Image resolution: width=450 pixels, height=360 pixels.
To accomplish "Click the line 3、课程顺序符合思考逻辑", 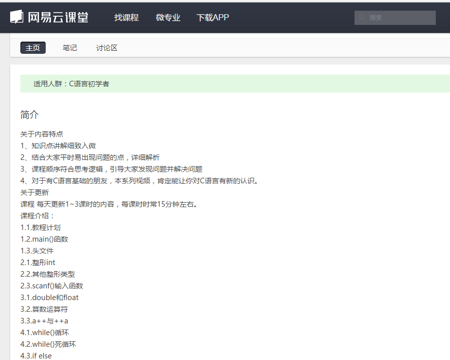I will pyautogui.click(x=111, y=169).
